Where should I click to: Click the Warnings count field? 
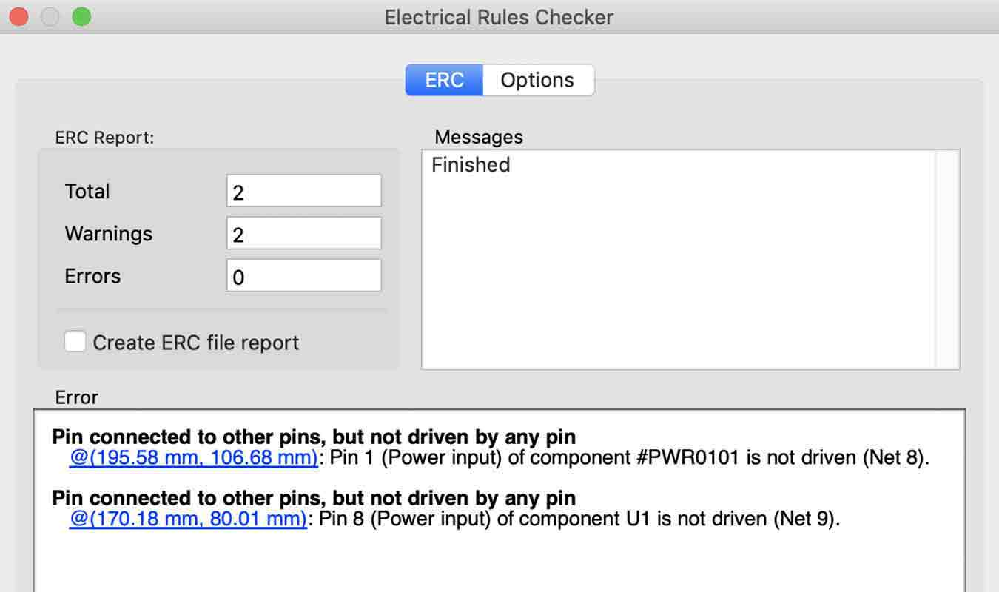[303, 234]
